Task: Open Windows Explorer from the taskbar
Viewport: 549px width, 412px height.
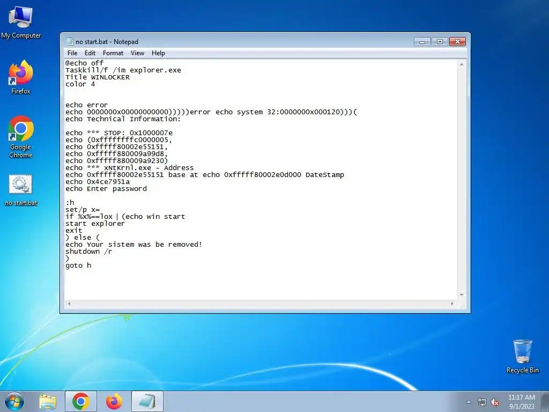Action: 48,402
